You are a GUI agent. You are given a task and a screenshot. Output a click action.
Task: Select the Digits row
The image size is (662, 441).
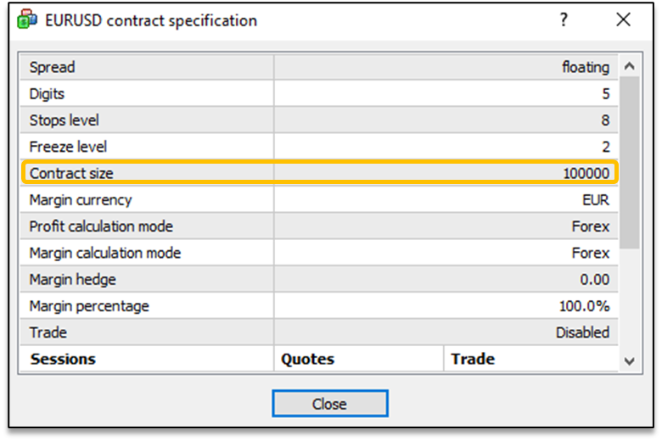point(319,93)
